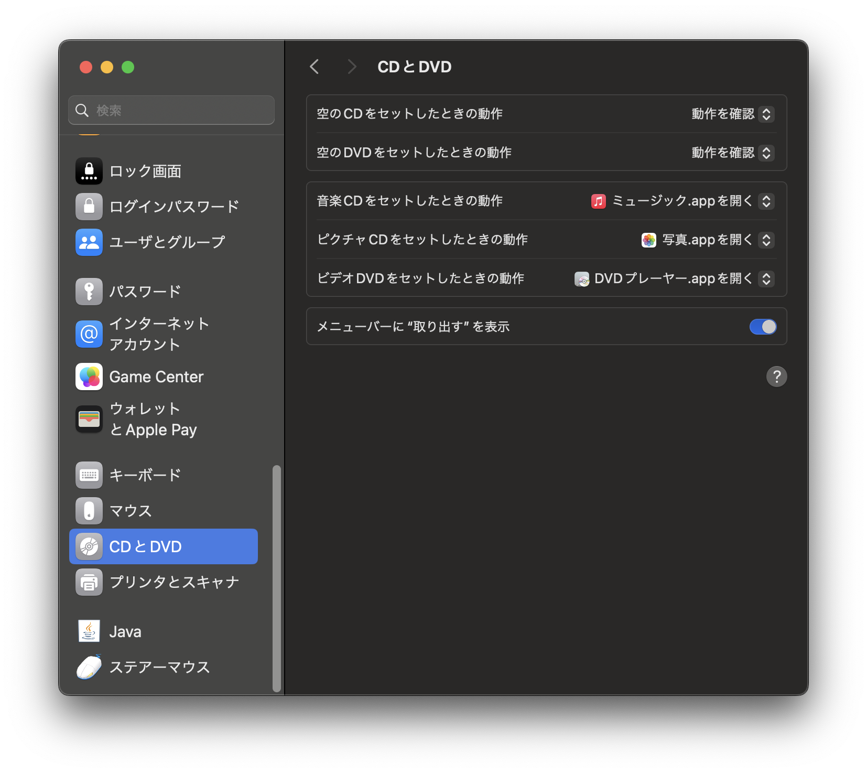Select ウォレットとApple Pay in the sidebar
The image size is (867, 773).
pyautogui.click(x=164, y=419)
